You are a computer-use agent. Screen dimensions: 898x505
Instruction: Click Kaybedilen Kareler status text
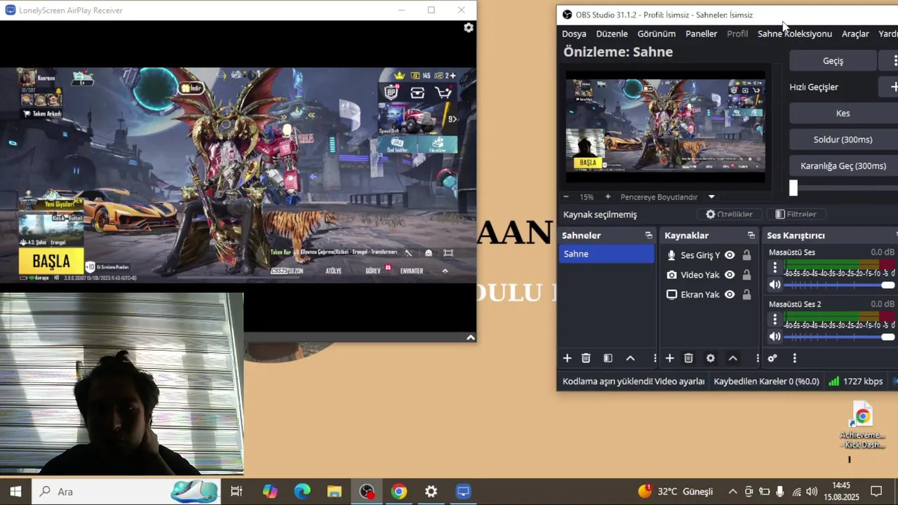coord(766,382)
